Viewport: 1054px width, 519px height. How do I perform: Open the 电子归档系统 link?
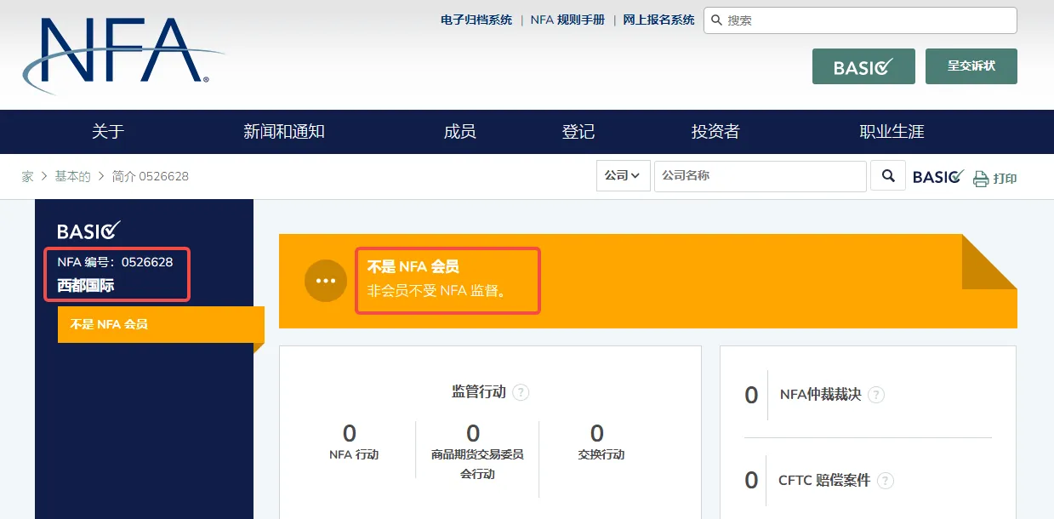click(x=476, y=20)
